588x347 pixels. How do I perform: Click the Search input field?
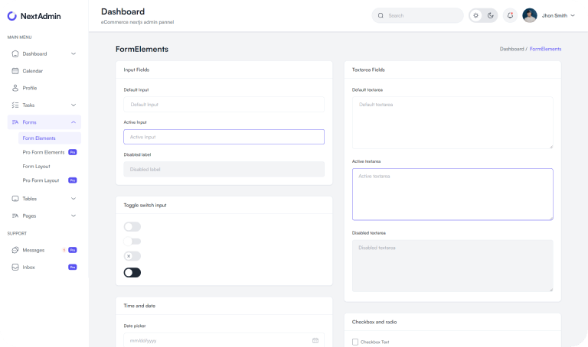pyautogui.click(x=421, y=15)
